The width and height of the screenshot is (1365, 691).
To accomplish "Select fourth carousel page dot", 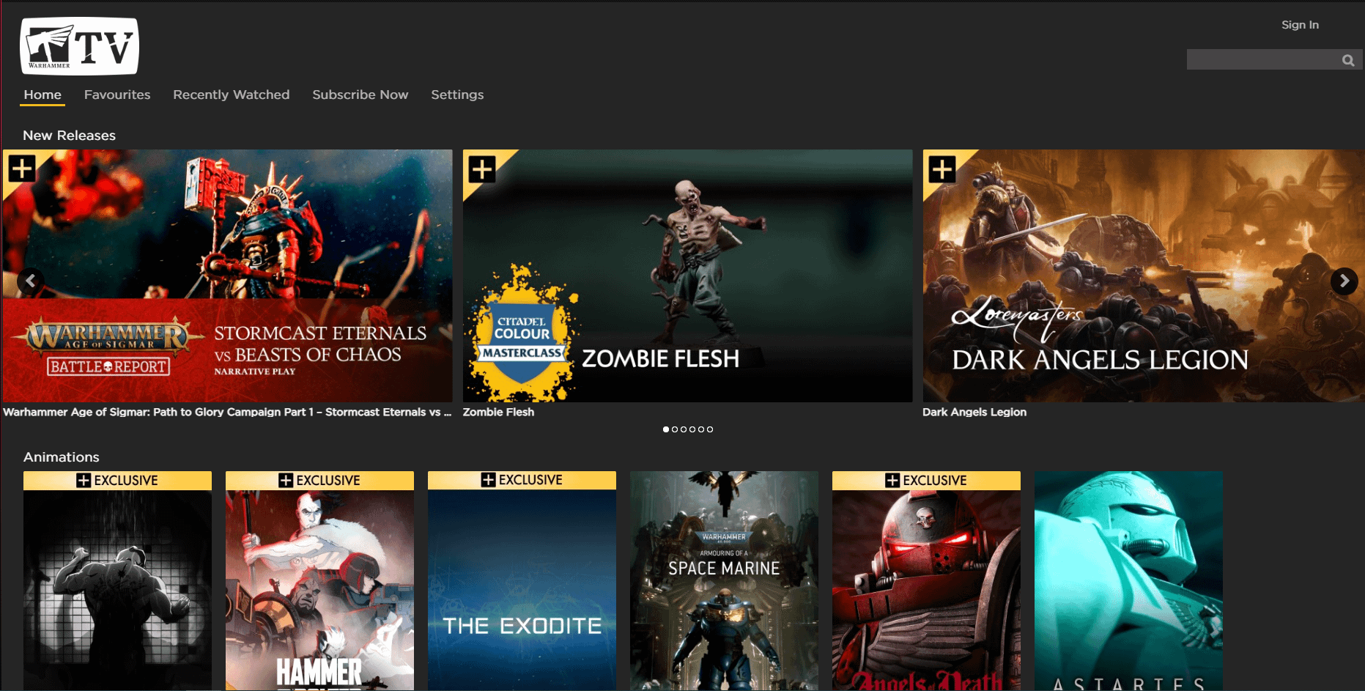I will tap(692, 429).
